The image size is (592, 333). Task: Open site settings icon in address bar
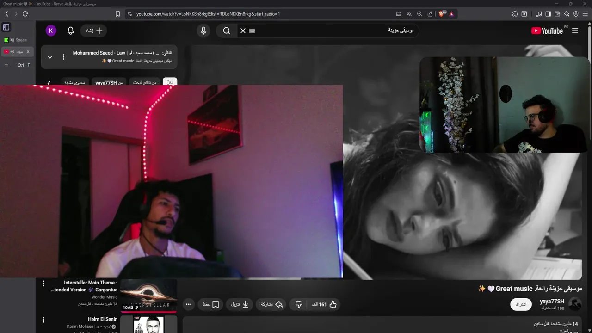click(x=129, y=14)
